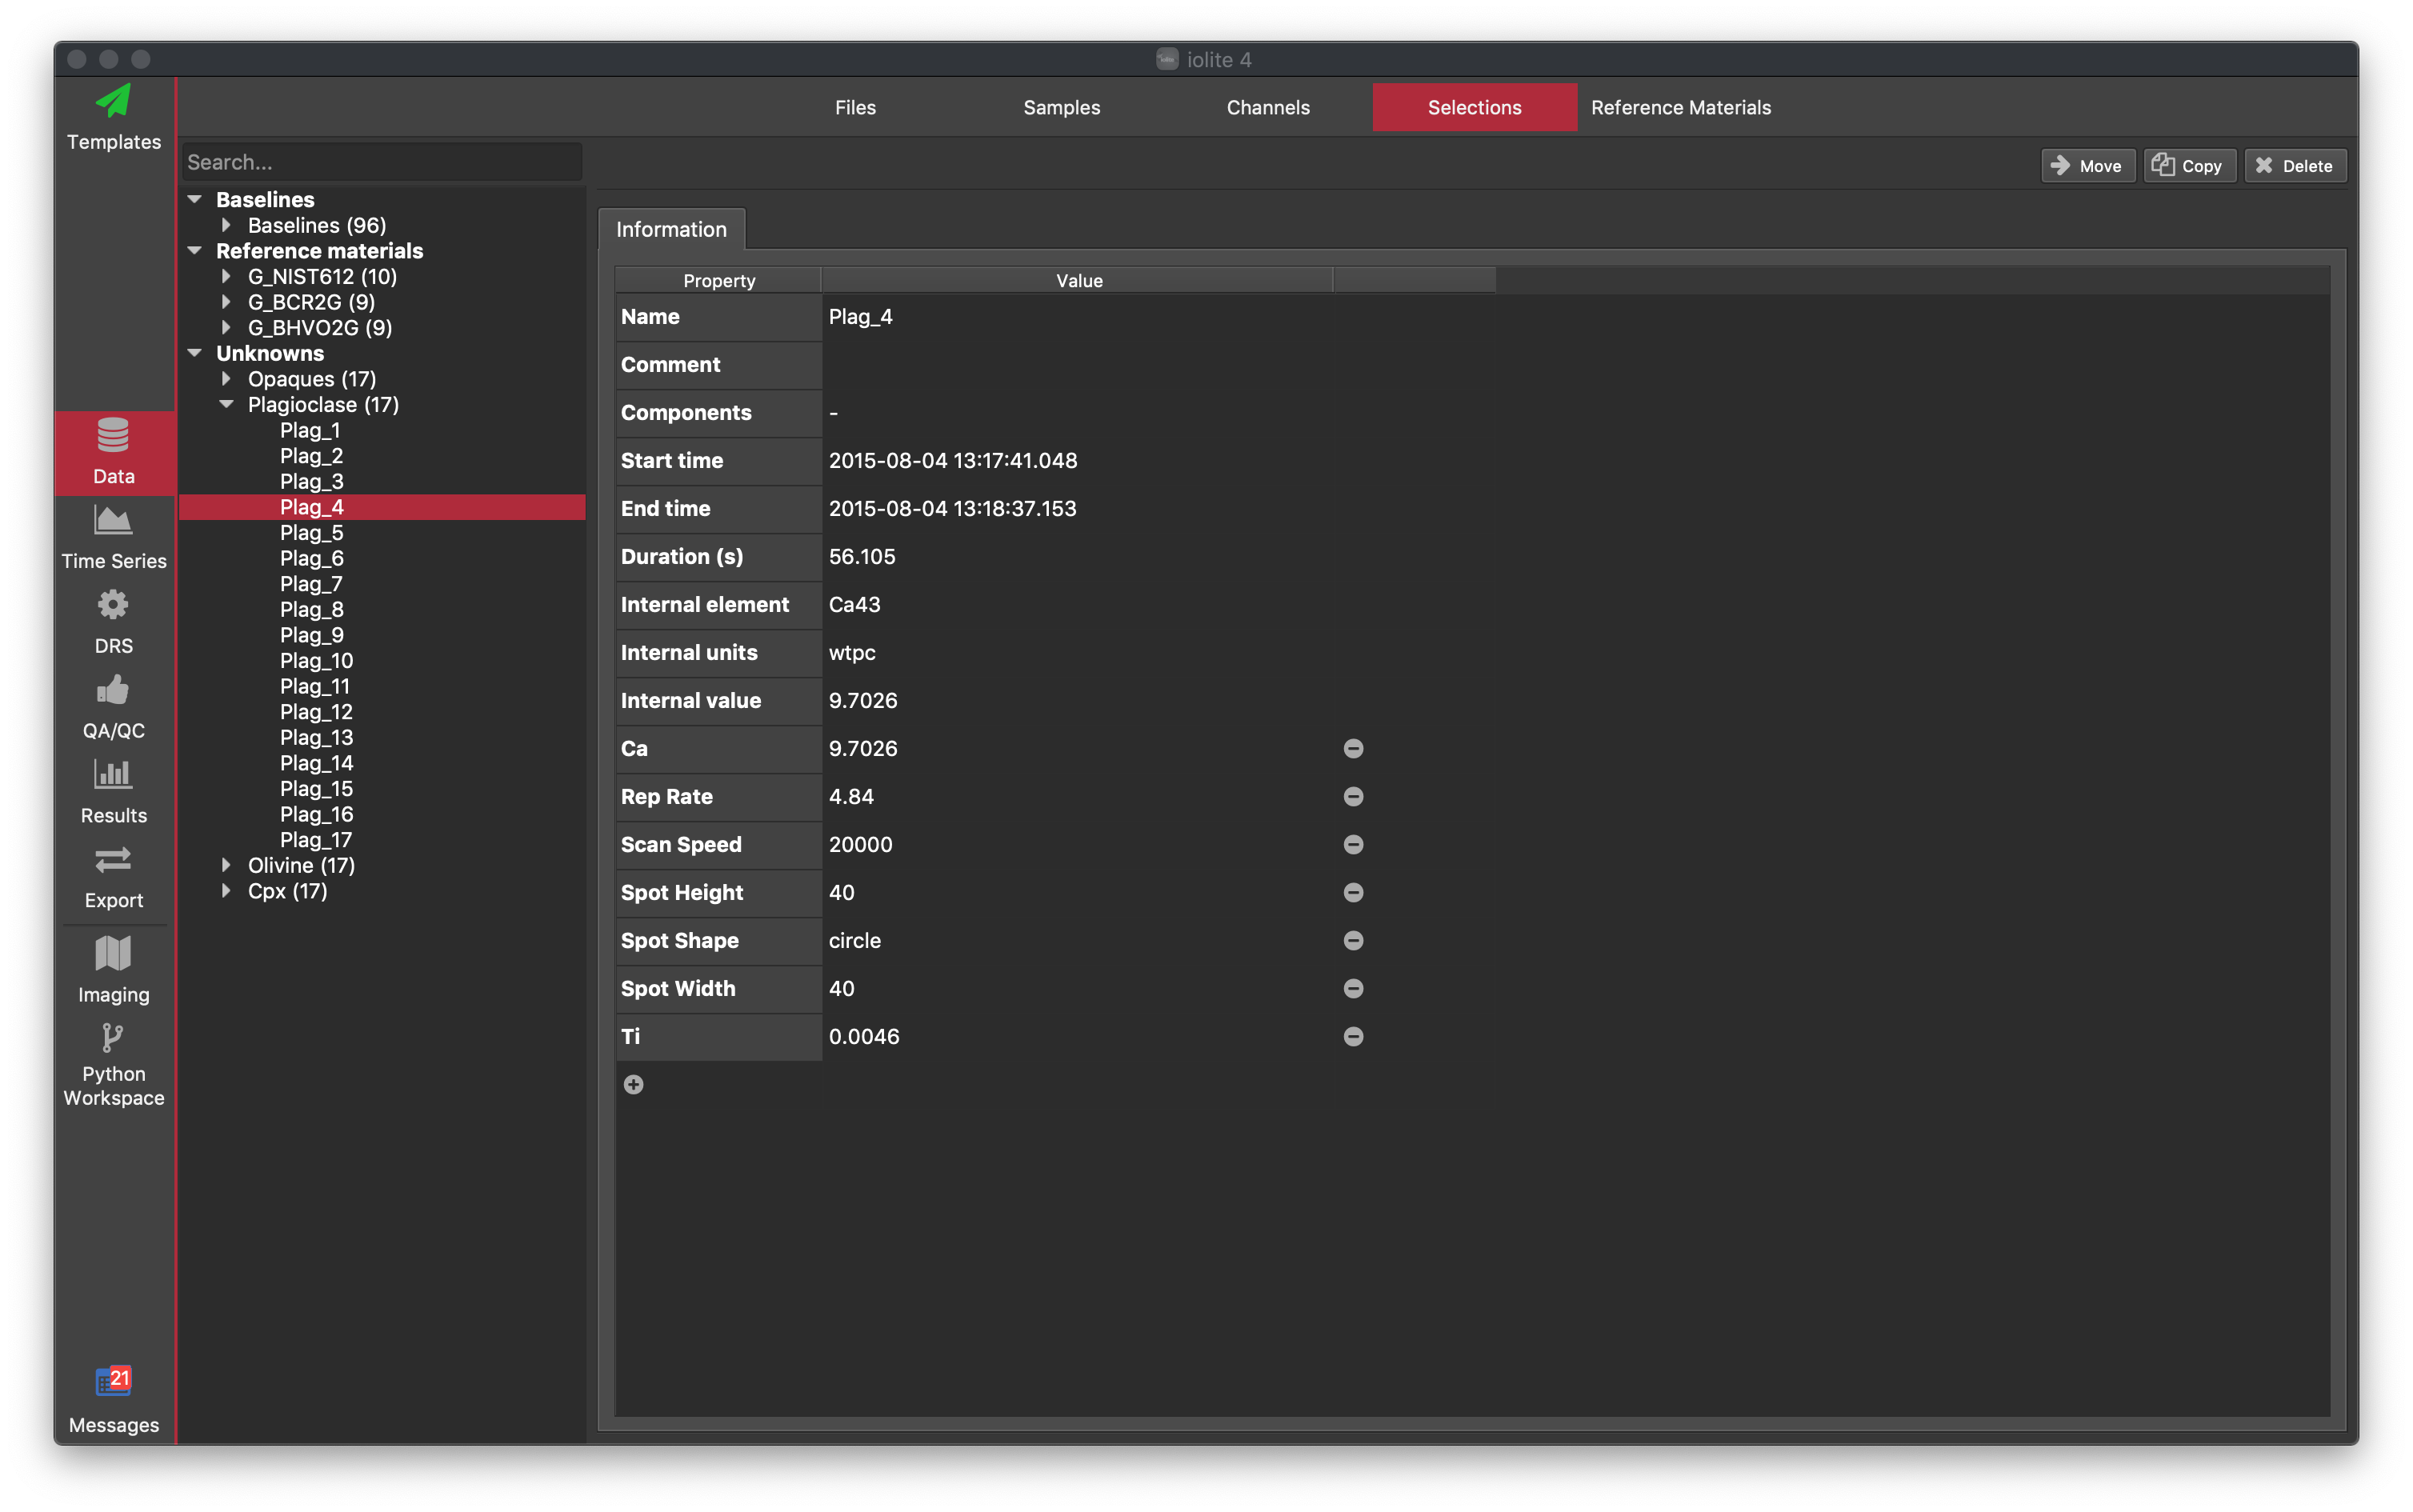
Task: Open the Export arrows icon
Action: coord(113,860)
